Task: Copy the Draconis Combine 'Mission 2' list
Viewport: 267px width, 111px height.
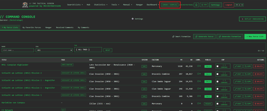Action: coord(248,74)
